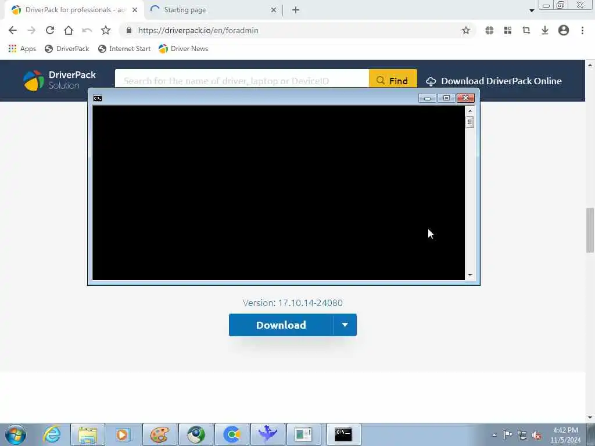Open the multicolor C browser taskbar icon

232,434
